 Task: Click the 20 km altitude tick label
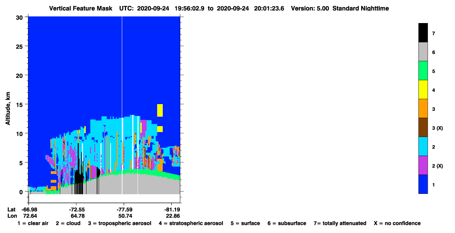pyautogui.click(x=20, y=75)
